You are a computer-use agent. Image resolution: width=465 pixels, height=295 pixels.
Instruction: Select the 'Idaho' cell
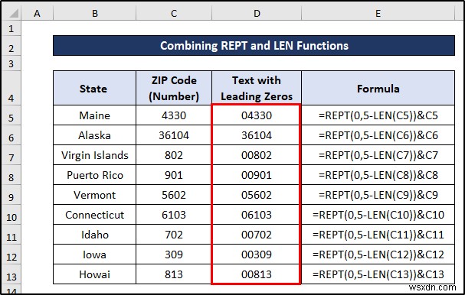pos(94,235)
